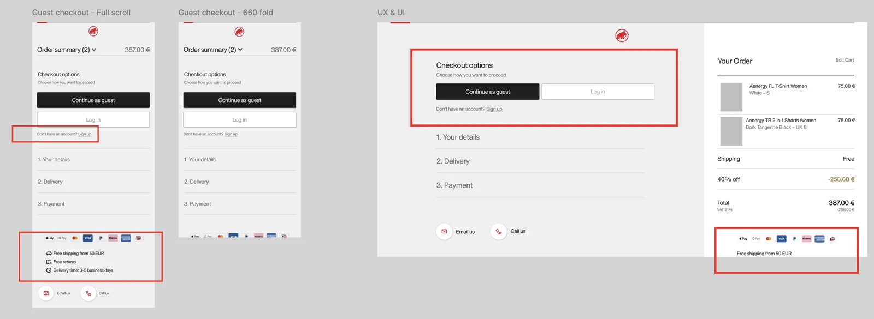Click Visa icon in Full scroll frame

pyautogui.click(x=87, y=238)
